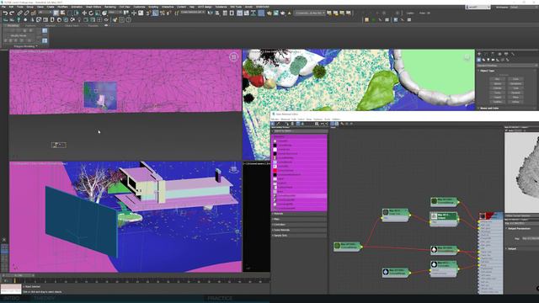Open the Reference Coordinate System dropdown
The width and height of the screenshot is (539, 303).
pos(115,13)
